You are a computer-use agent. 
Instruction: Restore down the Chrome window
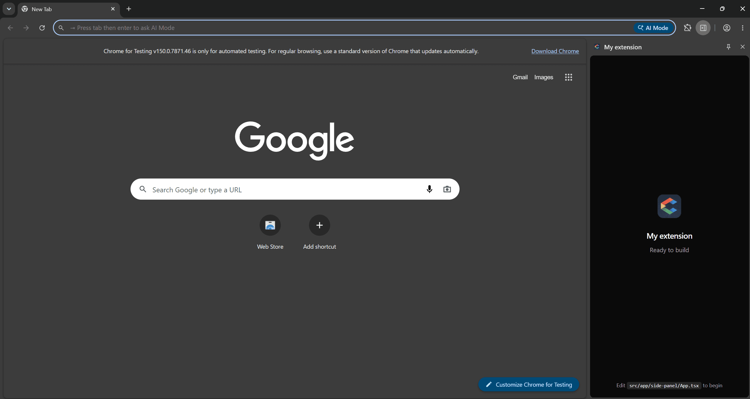tap(722, 9)
